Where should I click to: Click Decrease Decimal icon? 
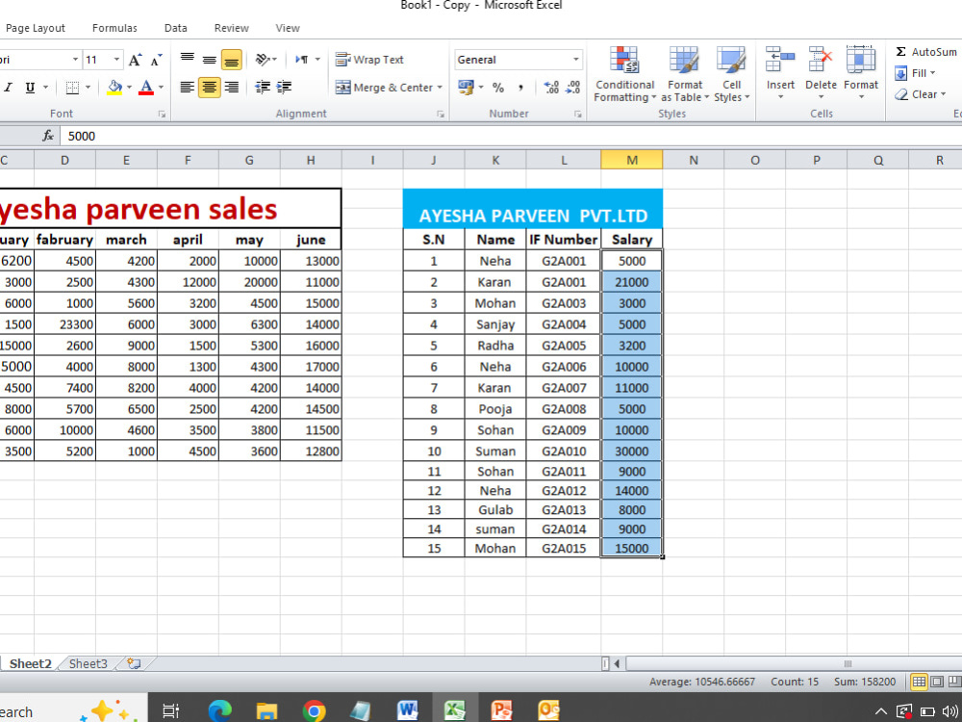coord(573,88)
